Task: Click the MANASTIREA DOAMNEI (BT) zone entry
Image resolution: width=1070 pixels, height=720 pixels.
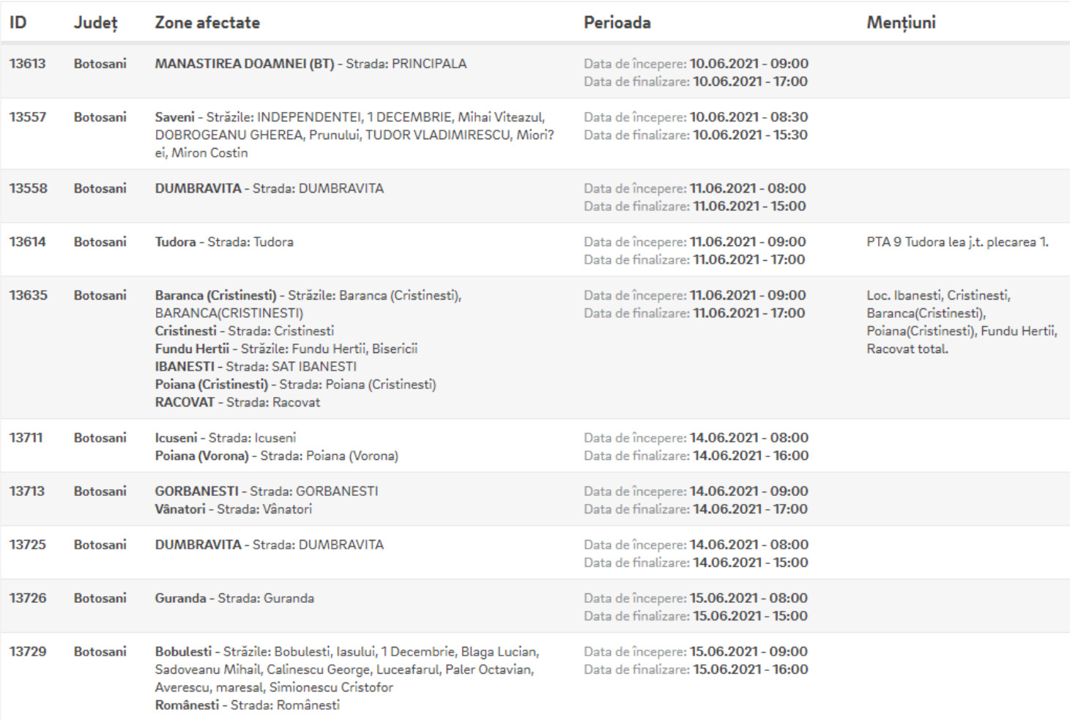Action: (x=244, y=64)
